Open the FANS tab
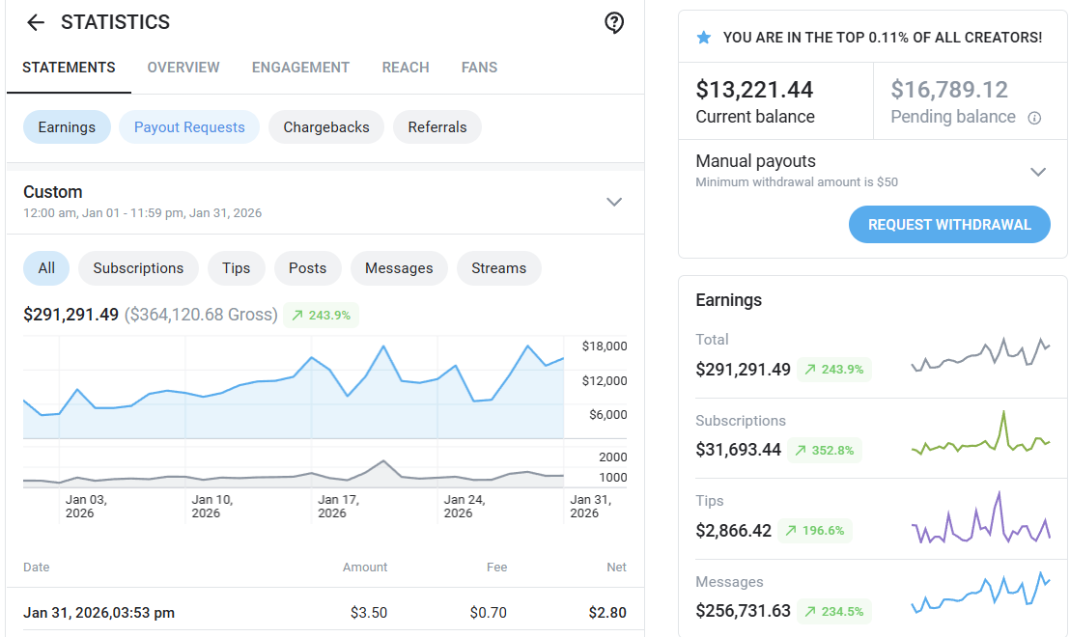Viewport: 1070px width, 637px height. click(479, 68)
